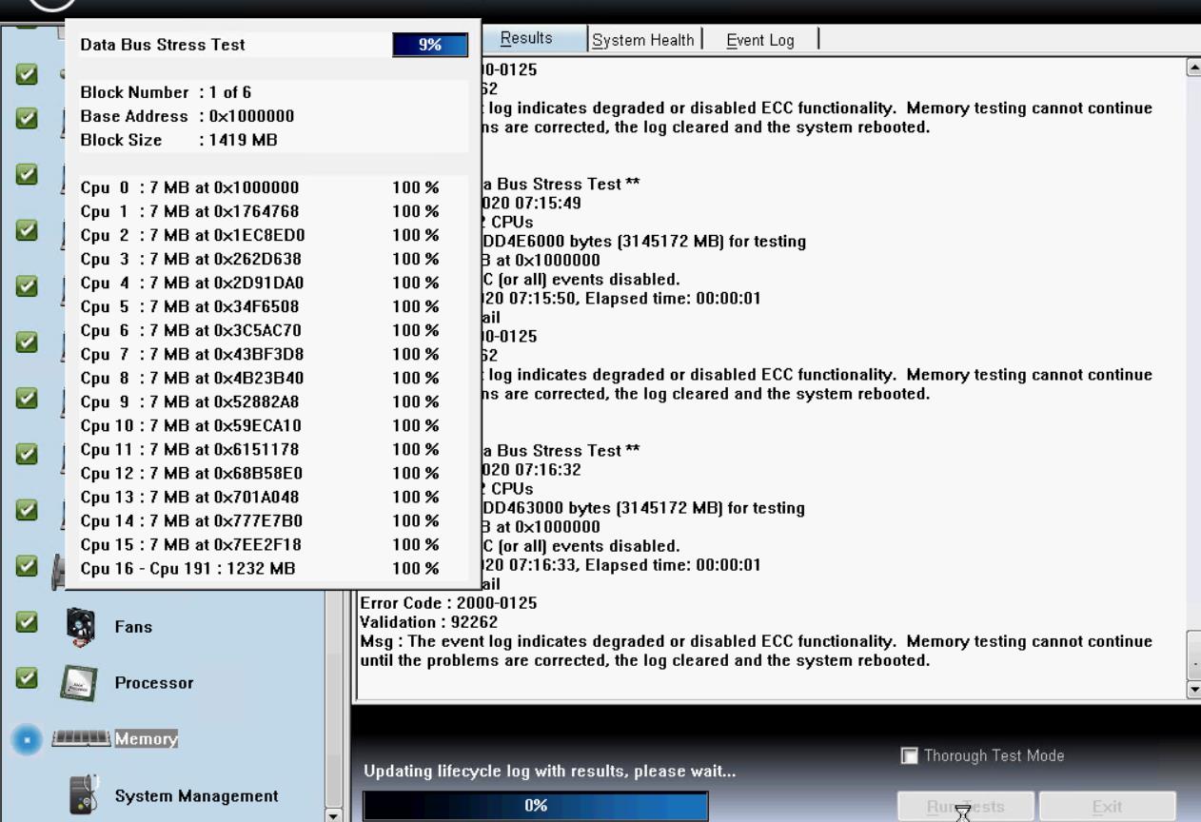This screenshot has height=822, width=1201.
Task: Toggle the checkbox next to Processor
Action: [x=26, y=682]
